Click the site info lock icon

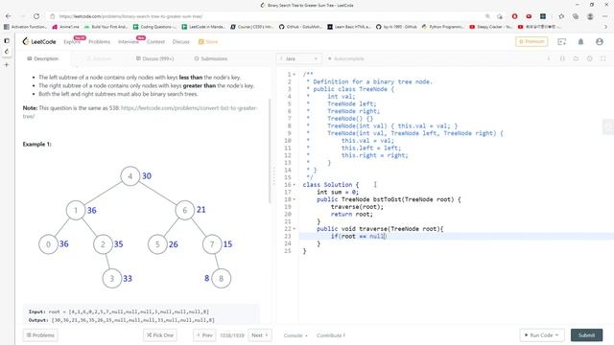(53, 16)
